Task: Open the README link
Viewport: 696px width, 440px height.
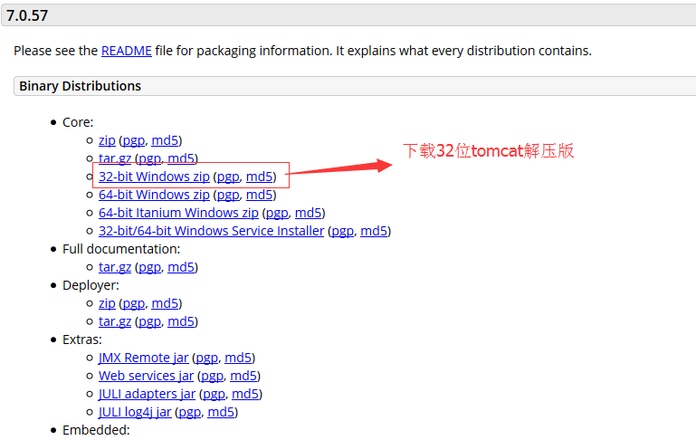Action: [127, 51]
